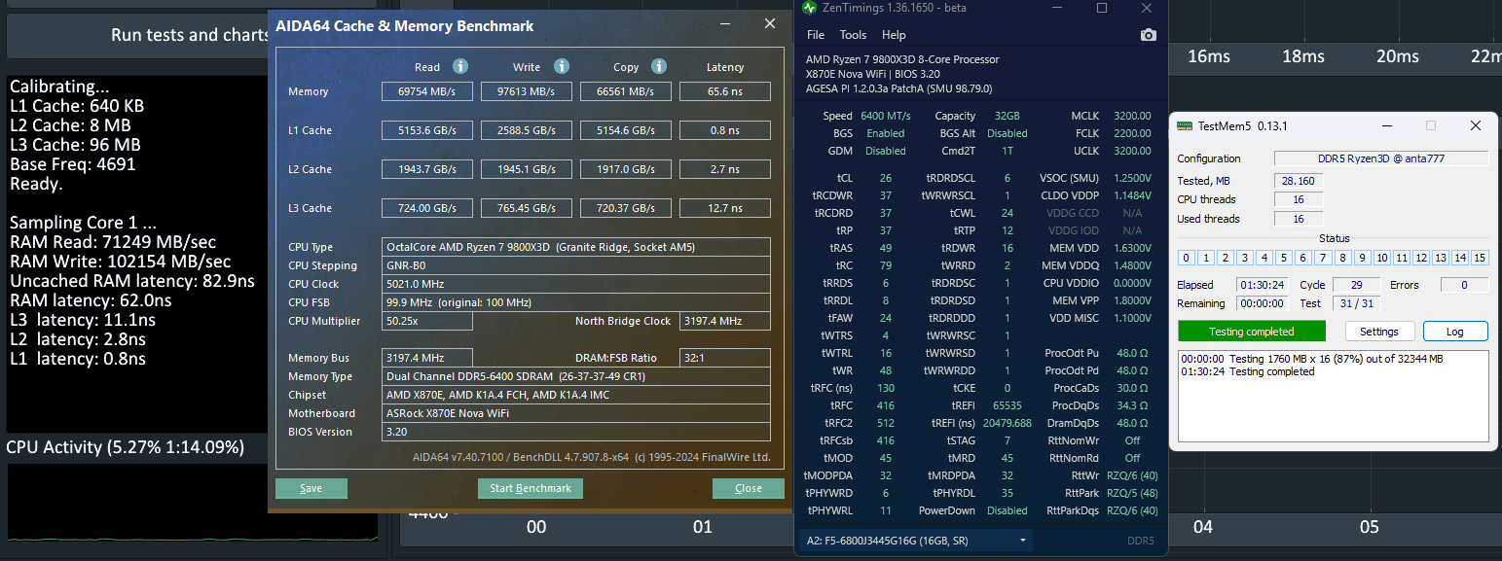
Task: Click DRAM:FSB Ratio value 32:1
Action: tap(725, 358)
